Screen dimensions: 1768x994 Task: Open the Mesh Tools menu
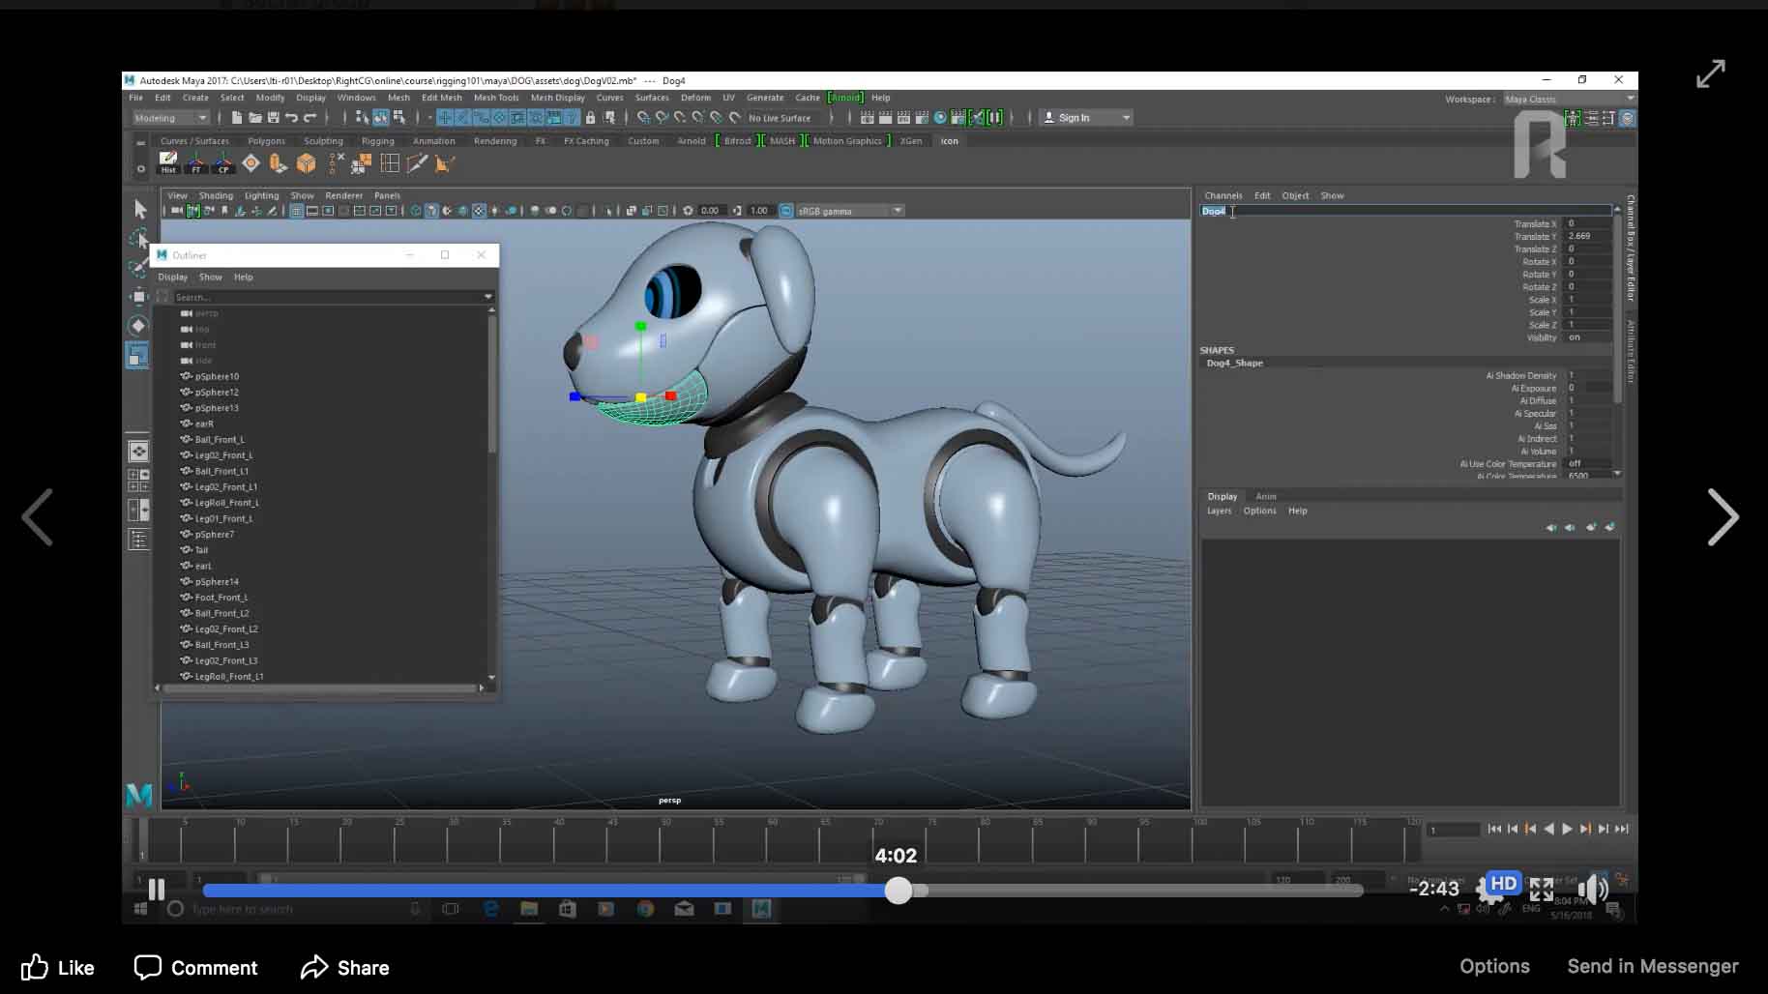point(496,98)
